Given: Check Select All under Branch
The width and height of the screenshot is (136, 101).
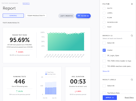Looking at the screenshot, I should pos(104,43).
